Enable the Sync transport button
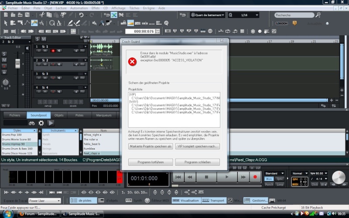The width and height of the screenshot is (349, 218). click(280, 179)
